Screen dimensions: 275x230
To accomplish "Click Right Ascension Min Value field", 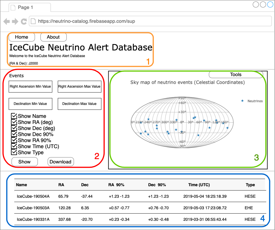I will click(30, 86).
